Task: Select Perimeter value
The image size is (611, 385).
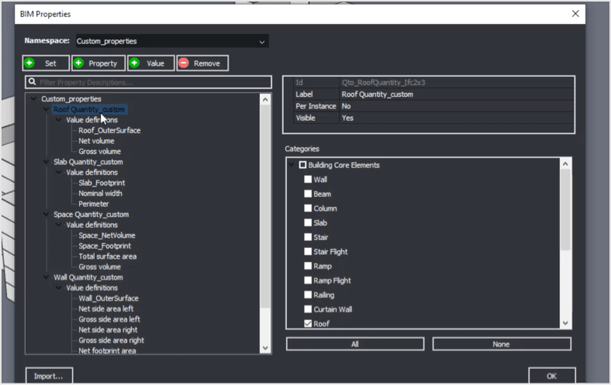Action: [94, 204]
